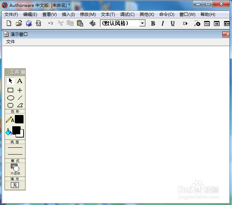Open the Modify(M) menu

(x=88, y=15)
